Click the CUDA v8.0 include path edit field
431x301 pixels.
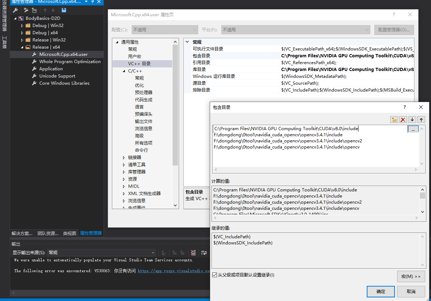click(310, 129)
